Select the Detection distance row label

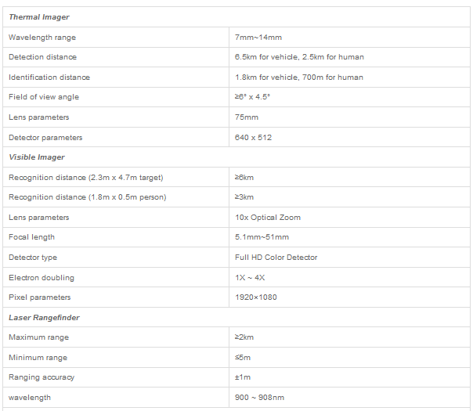(x=42, y=57)
